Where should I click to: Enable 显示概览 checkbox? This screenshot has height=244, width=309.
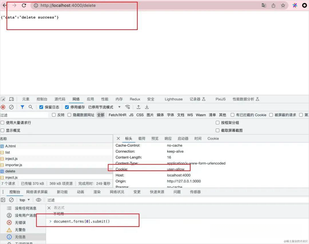[2, 130]
